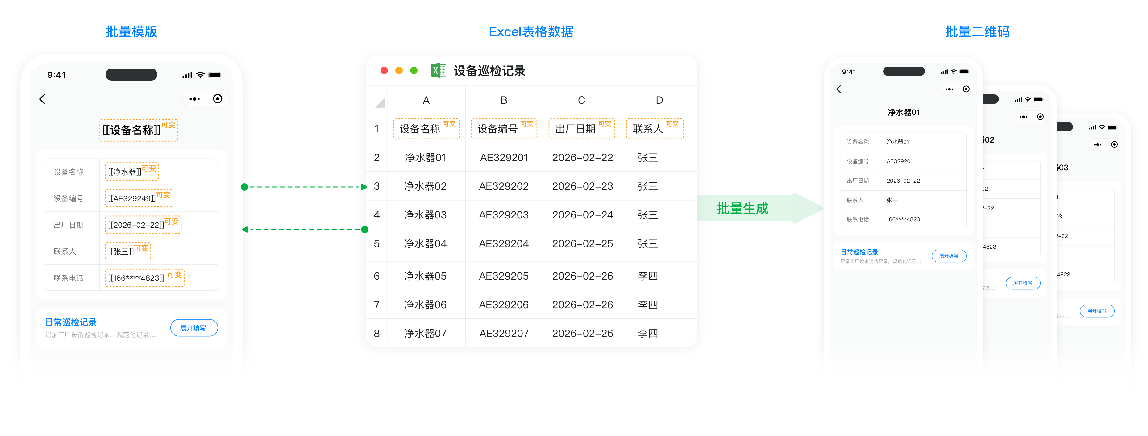Image resolution: width=1148 pixels, height=436 pixels.
Task: Tap 展开填写 button in the template phone
Action: [x=194, y=328]
